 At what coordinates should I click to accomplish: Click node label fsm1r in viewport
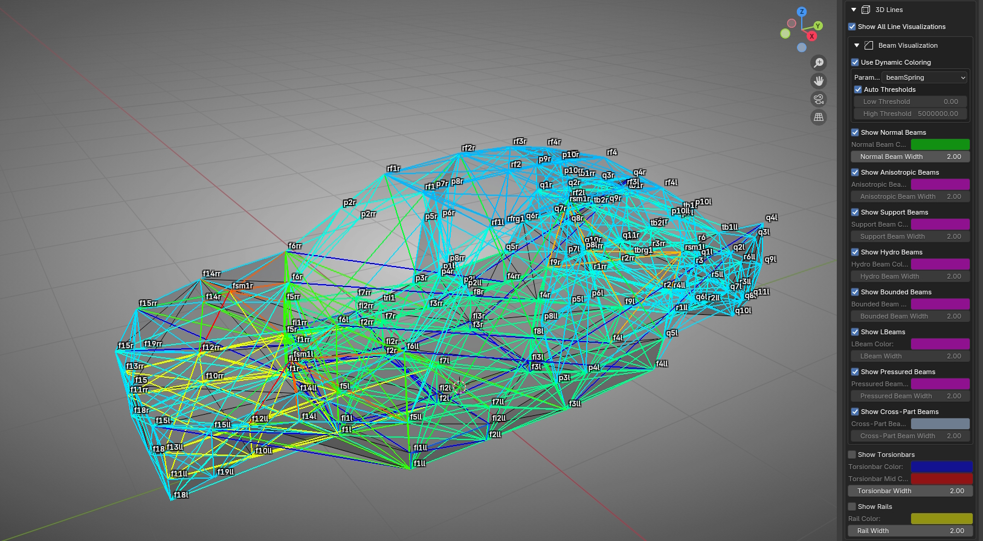(242, 286)
